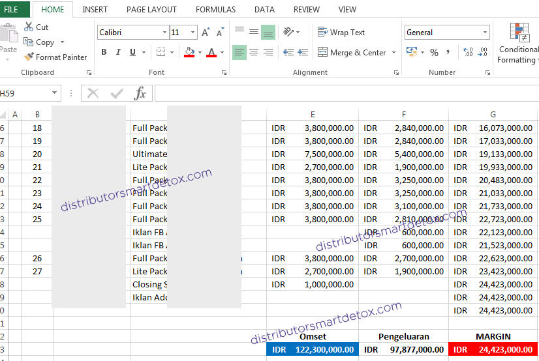Select the column E header
The image size is (539, 361).
313,114
